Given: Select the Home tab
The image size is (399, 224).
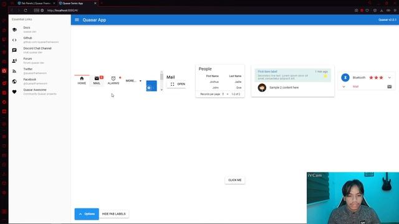Looking at the screenshot, I should click(x=82, y=80).
